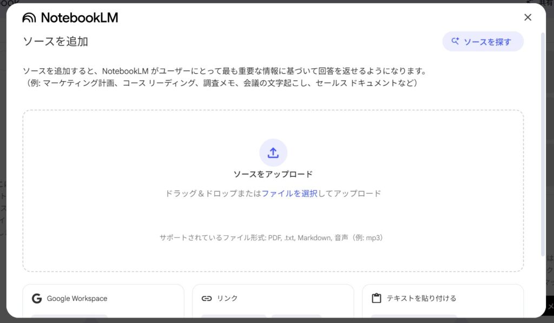This screenshot has height=323, width=554.
Task: Select the リンク source option
Action: click(x=273, y=301)
